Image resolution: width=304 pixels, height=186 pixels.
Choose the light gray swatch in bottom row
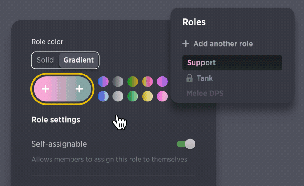coord(118,96)
